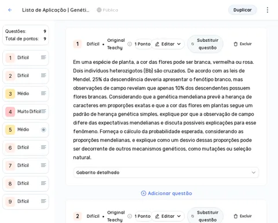278x223 pixels.
Task: Select sidebar question 7 Difícil
Action: coord(25,166)
